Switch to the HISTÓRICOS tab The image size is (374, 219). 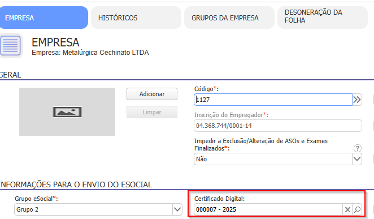tap(136, 18)
